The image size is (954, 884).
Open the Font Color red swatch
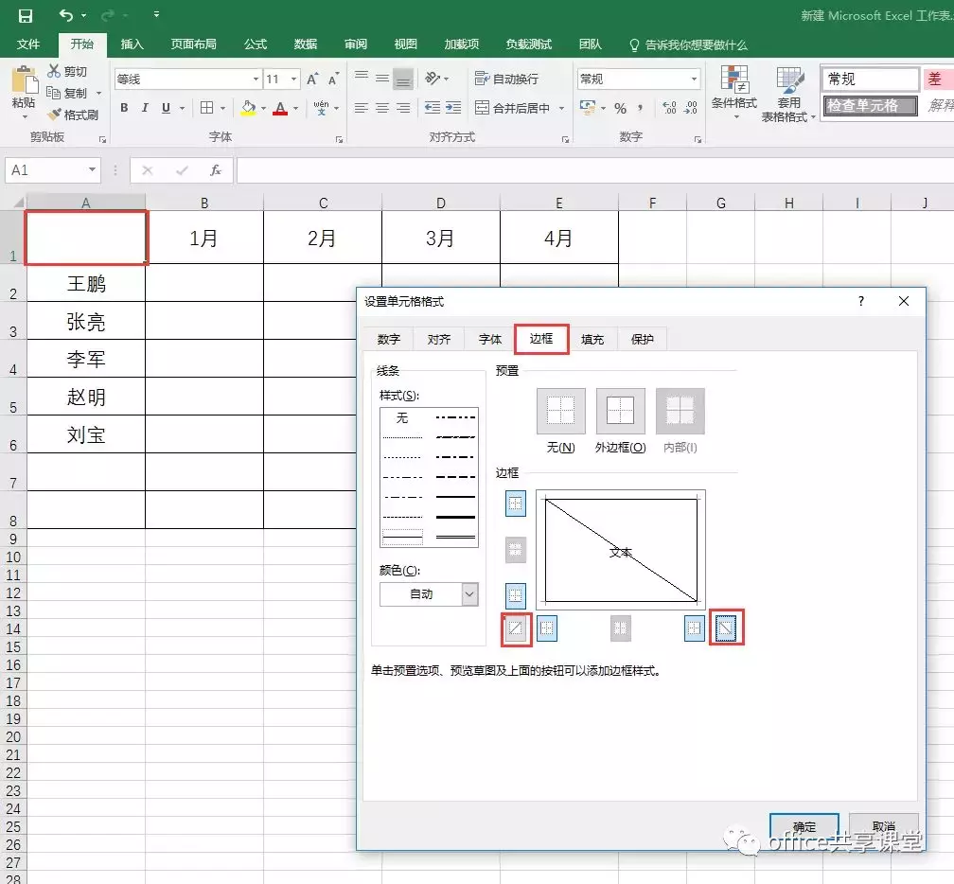[282, 109]
